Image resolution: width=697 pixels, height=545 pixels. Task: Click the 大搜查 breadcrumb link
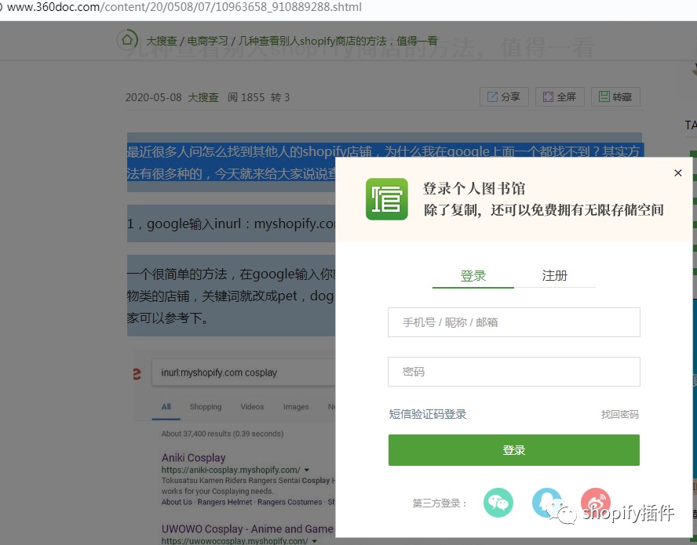(x=162, y=40)
